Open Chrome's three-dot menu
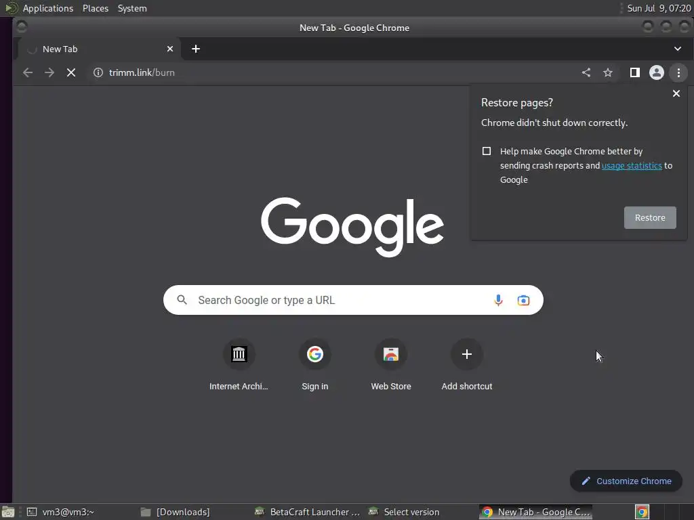This screenshot has height=520, width=694. (x=678, y=72)
